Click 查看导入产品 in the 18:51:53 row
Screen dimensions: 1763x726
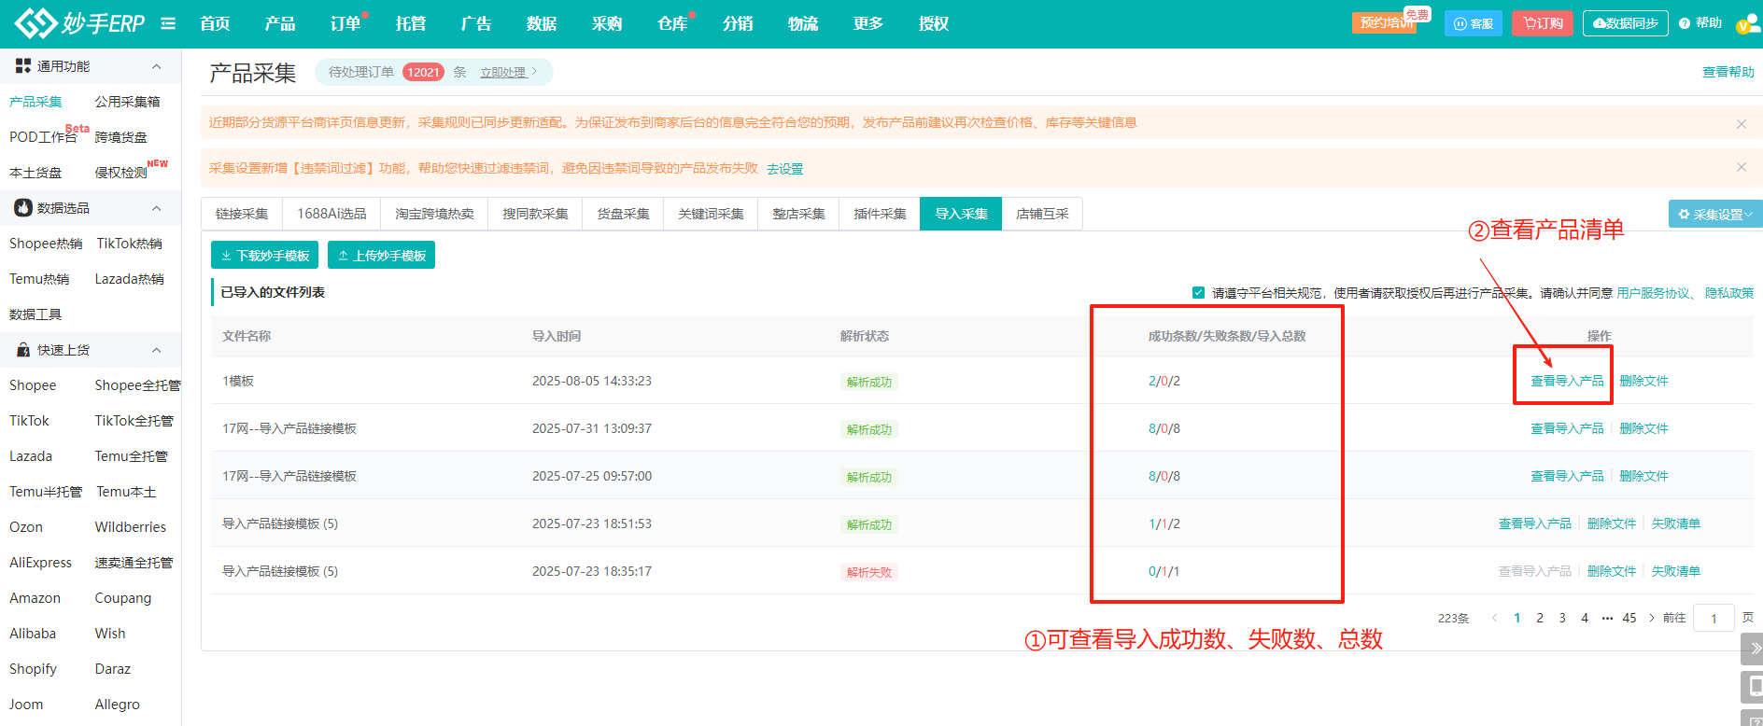click(1535, 524)
